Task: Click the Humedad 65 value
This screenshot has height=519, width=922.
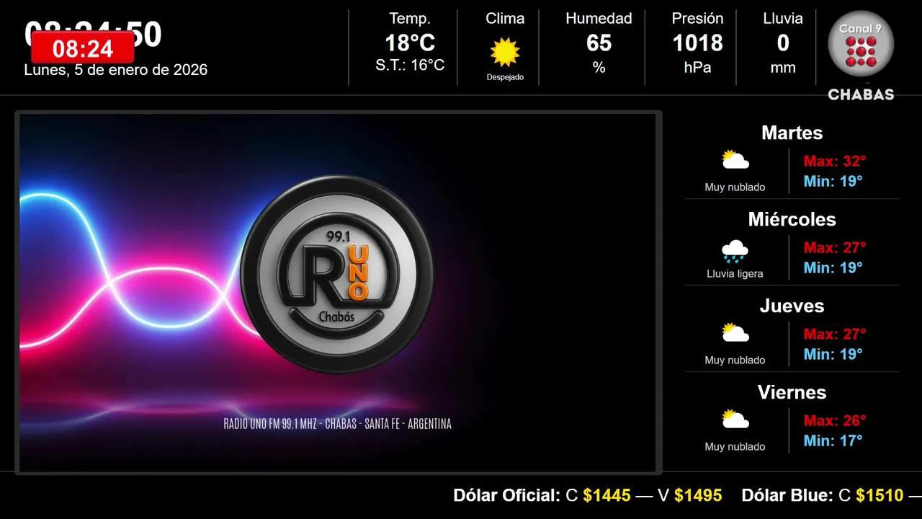Action: pos(599,43)
